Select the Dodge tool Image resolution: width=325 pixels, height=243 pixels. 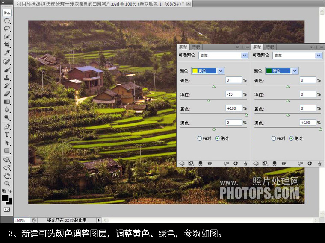tap(7, 117)
